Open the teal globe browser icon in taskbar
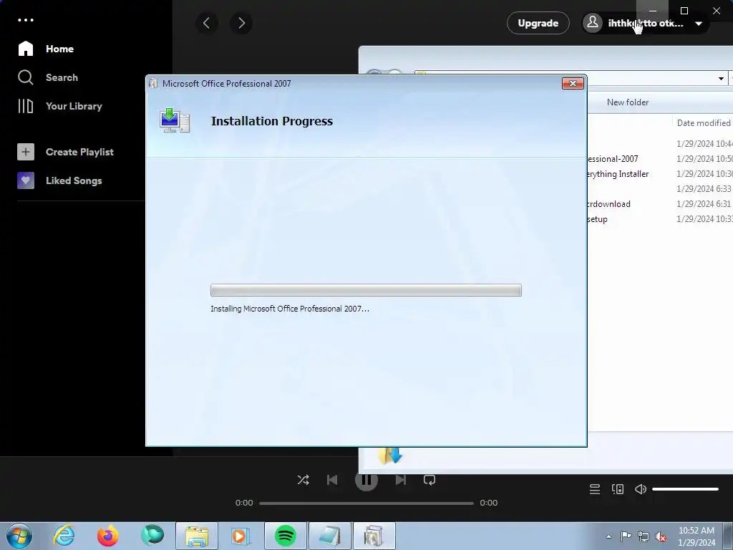This screenshot has width=733, height=550. [x=152, y=536]
